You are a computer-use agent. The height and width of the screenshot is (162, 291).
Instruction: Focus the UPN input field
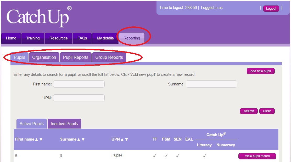(79, 98)
